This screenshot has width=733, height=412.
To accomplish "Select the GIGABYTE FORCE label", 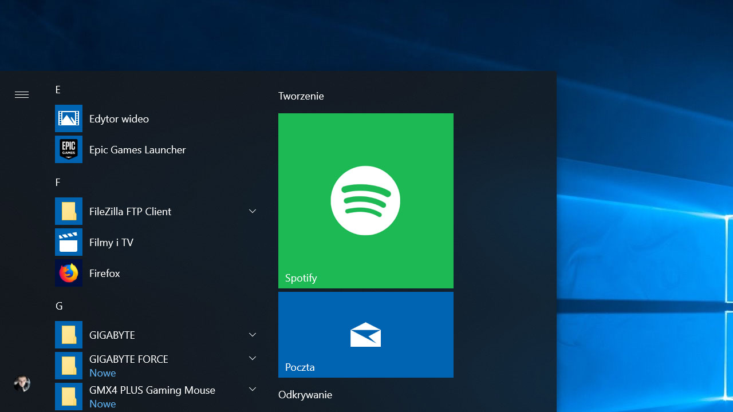I will pyautogui.click(x=129, y=359).
